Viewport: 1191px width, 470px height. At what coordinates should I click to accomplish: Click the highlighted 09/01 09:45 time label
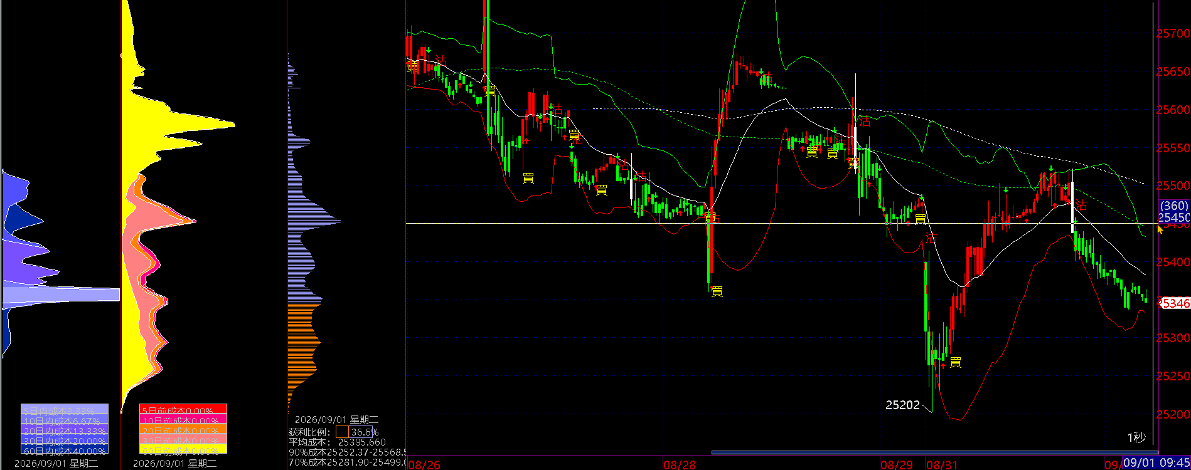click(1156, 462)
